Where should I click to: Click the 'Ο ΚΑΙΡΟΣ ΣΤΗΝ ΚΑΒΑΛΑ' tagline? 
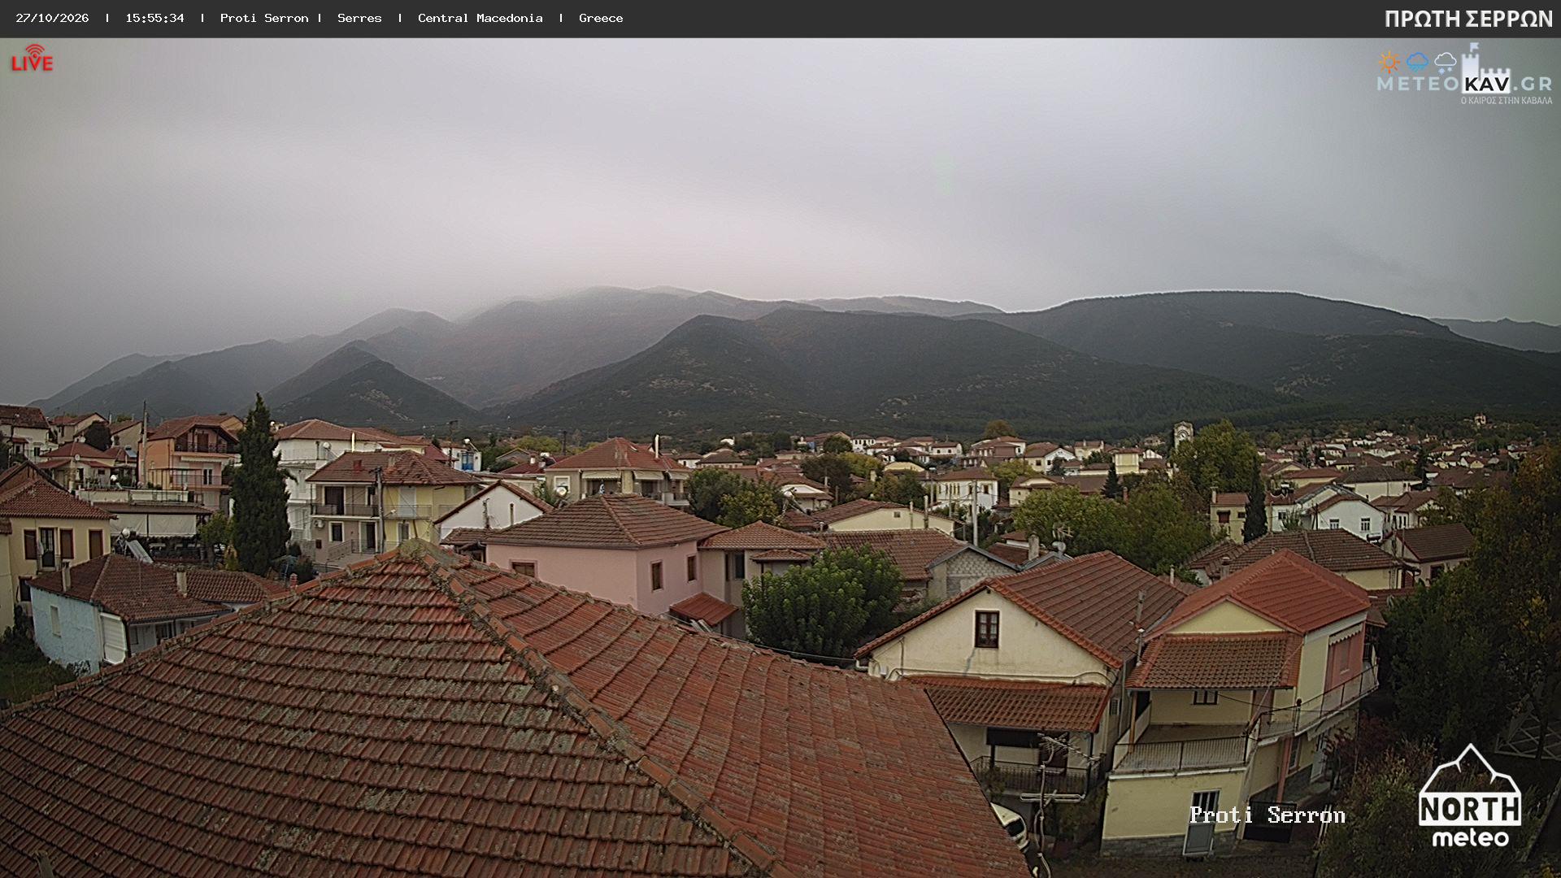click(x=1507, y=101)
